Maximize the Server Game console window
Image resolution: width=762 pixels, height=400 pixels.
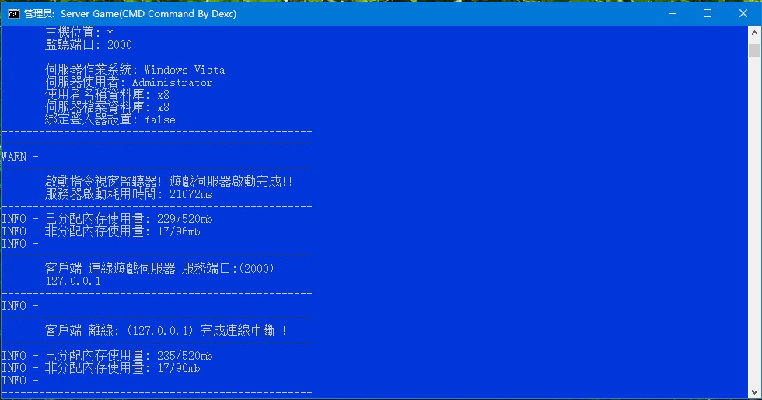click(x=708, y=14)
